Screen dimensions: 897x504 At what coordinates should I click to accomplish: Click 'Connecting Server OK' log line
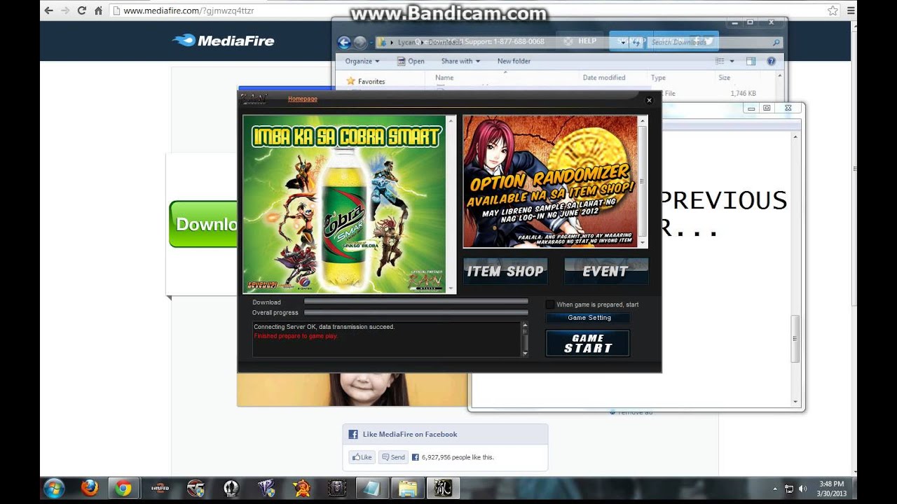[324, 327]
